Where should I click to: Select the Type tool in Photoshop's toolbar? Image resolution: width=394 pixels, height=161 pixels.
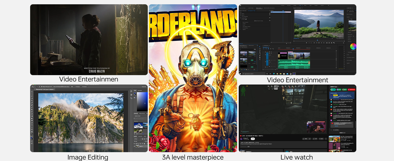tap(32, 125)
